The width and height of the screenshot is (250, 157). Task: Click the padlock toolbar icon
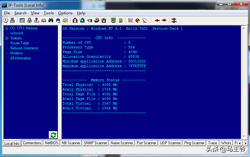29,20
